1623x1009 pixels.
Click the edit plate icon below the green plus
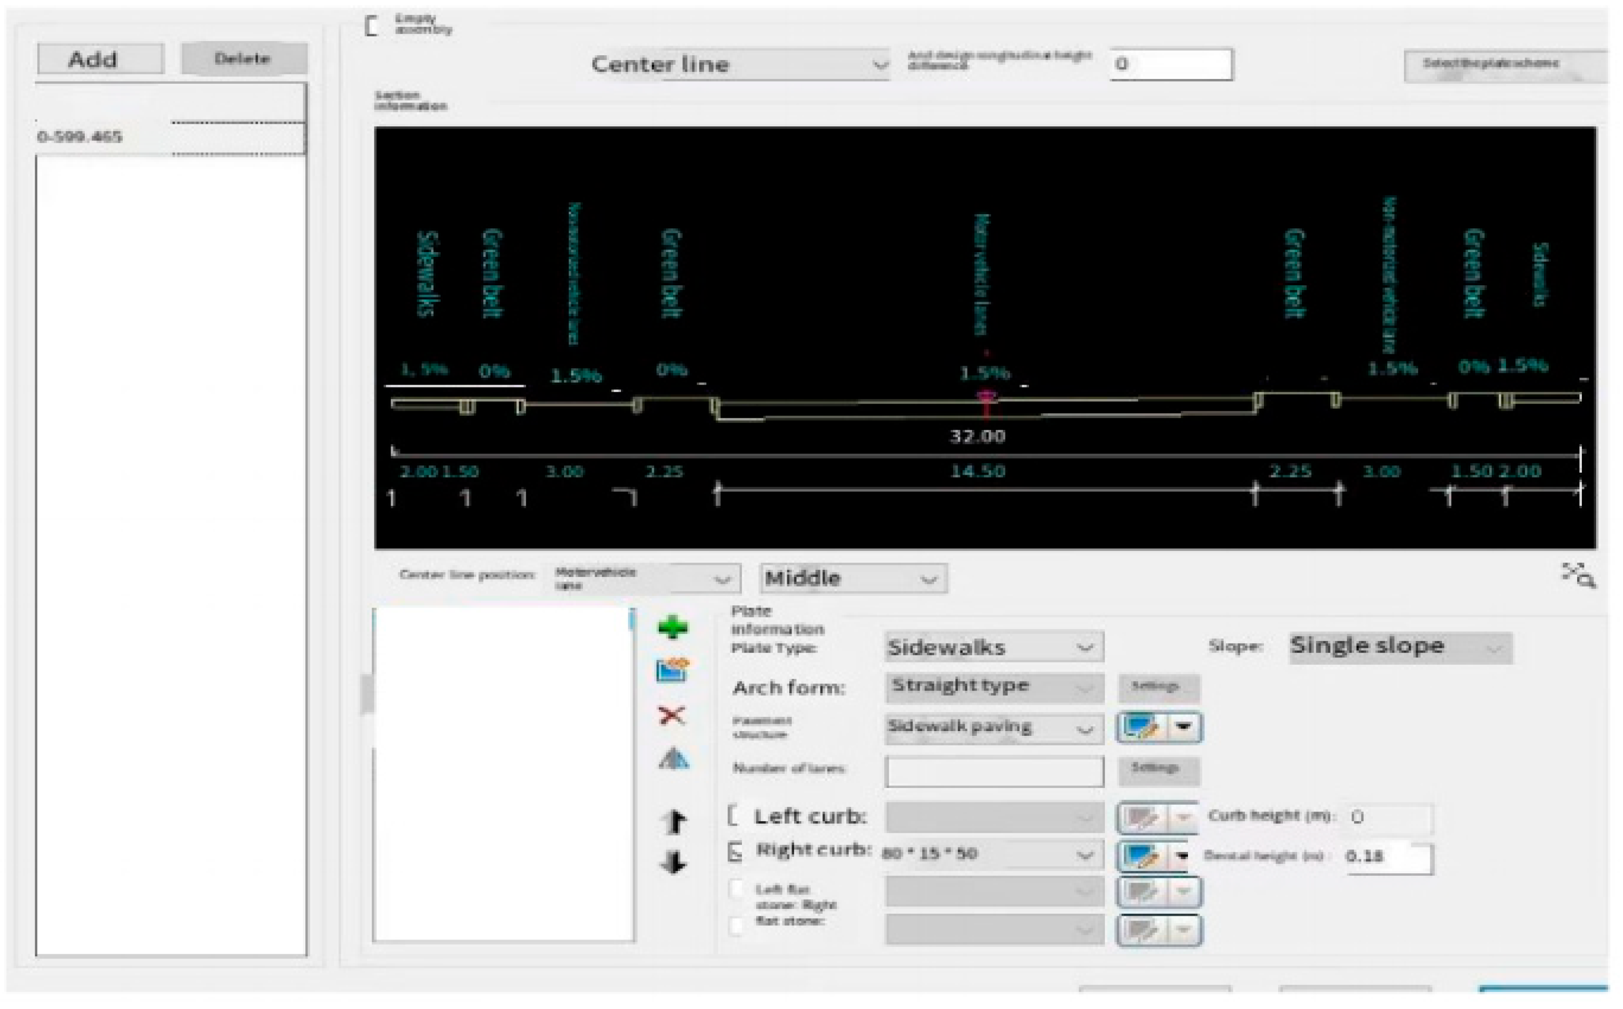coord(672,670)
